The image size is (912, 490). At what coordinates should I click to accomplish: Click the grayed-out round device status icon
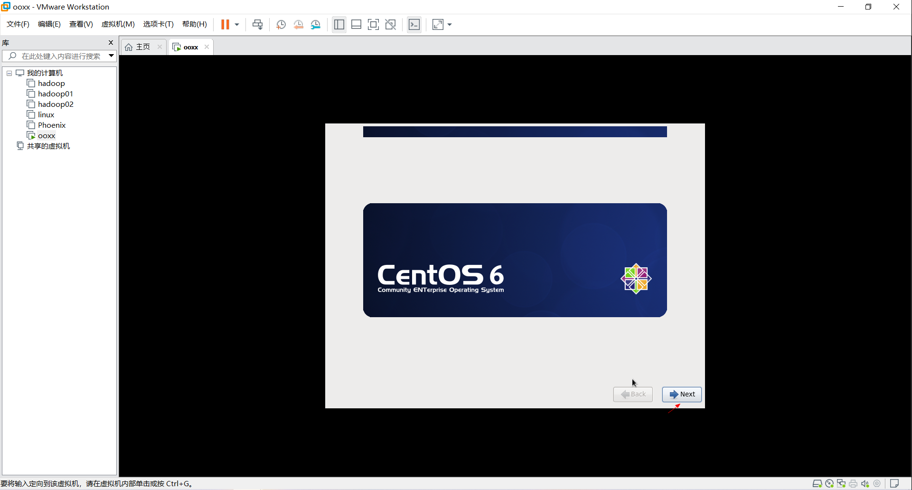[x=877, y=484]
